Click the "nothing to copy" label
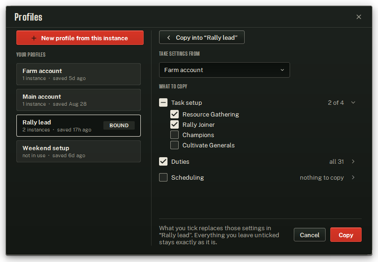Screen dimensions: 378x262 coord(321,178)
